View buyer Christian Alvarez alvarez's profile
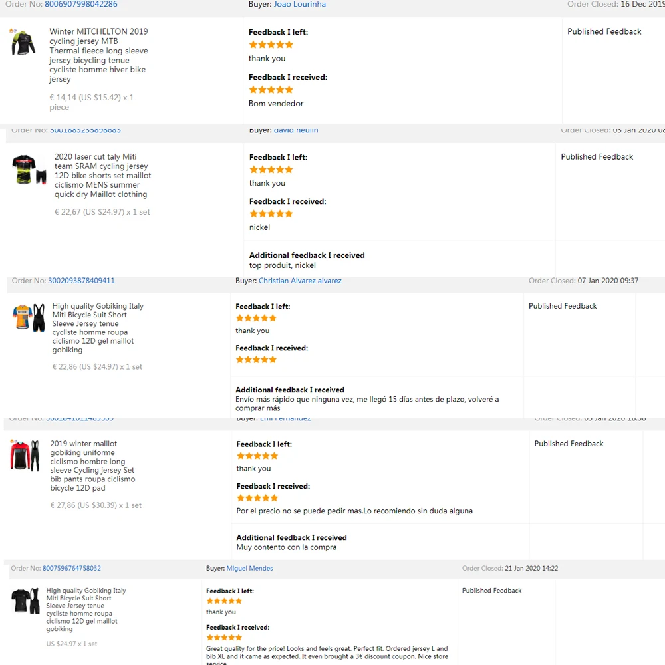Viewport: 665px width, 665px height. (x=300, y=281)
